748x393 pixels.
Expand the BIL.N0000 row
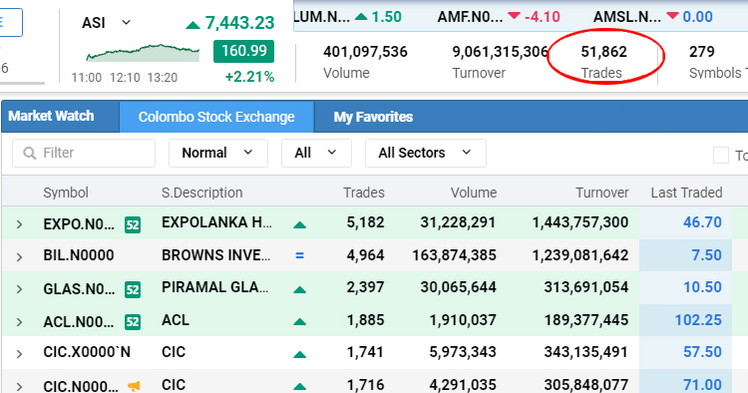tap(19, 257)
